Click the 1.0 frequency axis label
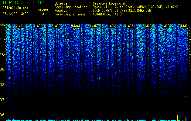Viewport: 191px width, 121px height. pyautogui.click(x=2, y=54)
